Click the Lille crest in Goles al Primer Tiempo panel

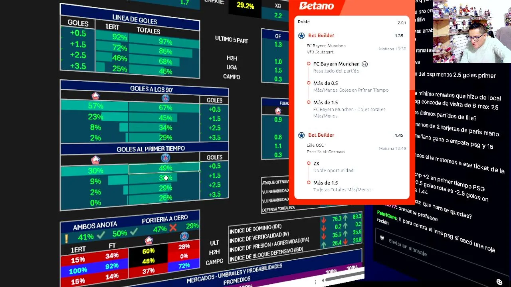click(x=95, y=159)
